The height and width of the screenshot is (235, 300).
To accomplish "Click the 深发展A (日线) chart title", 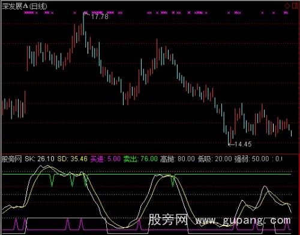I will click(25, 7).
